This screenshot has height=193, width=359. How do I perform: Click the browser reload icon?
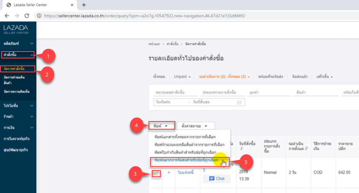(27, 16)
